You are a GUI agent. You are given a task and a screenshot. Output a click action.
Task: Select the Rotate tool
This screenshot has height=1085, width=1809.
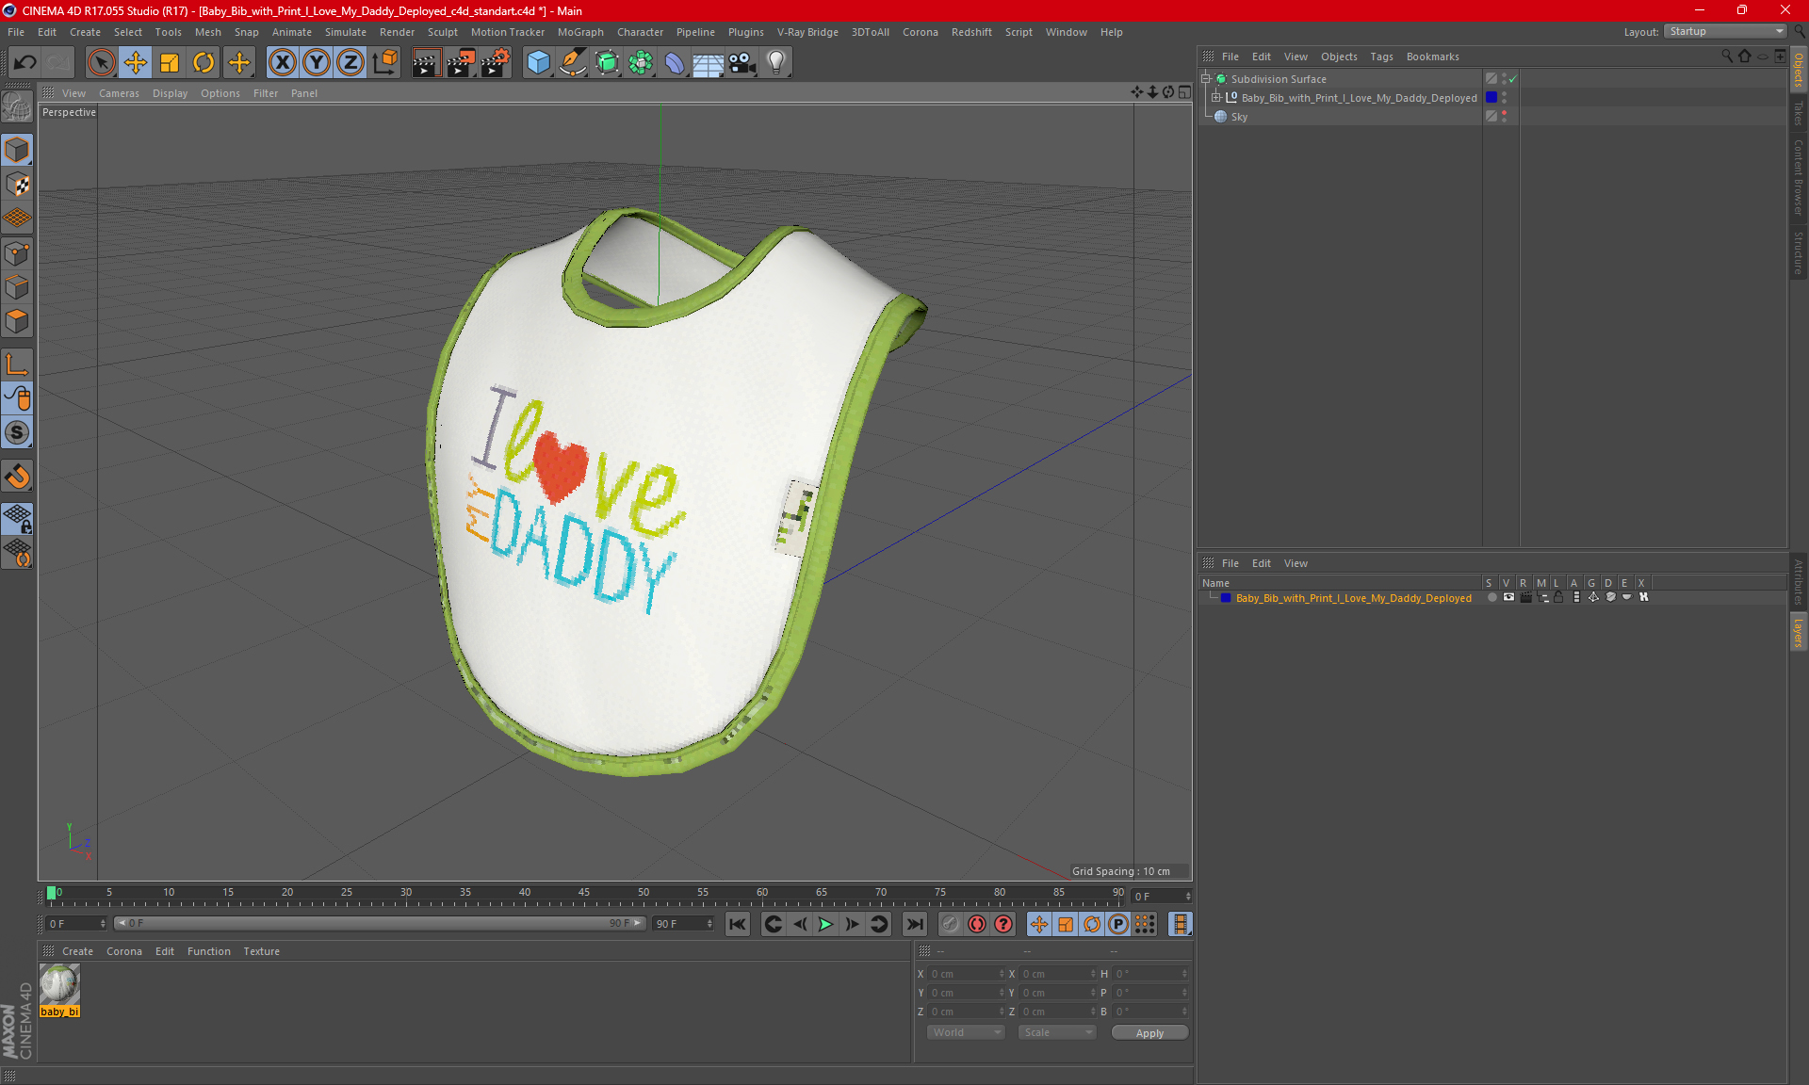(204, 63)
